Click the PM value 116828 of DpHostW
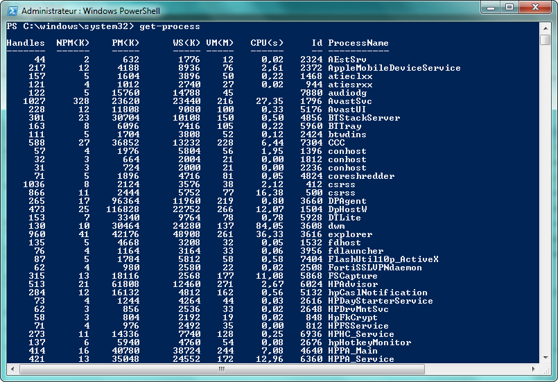Screen dimensions: 558x382 (x=123, y=209)
